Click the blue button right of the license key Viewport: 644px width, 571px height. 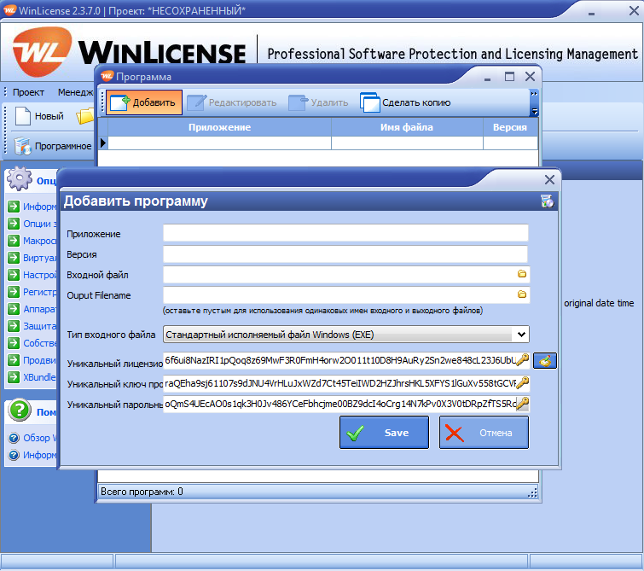(544, 360)
